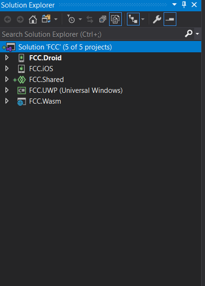Viewport: 205px width, 286px height.
Task: Select FCC.UWP (Universal Windows) project
Action: click(76, 90)
